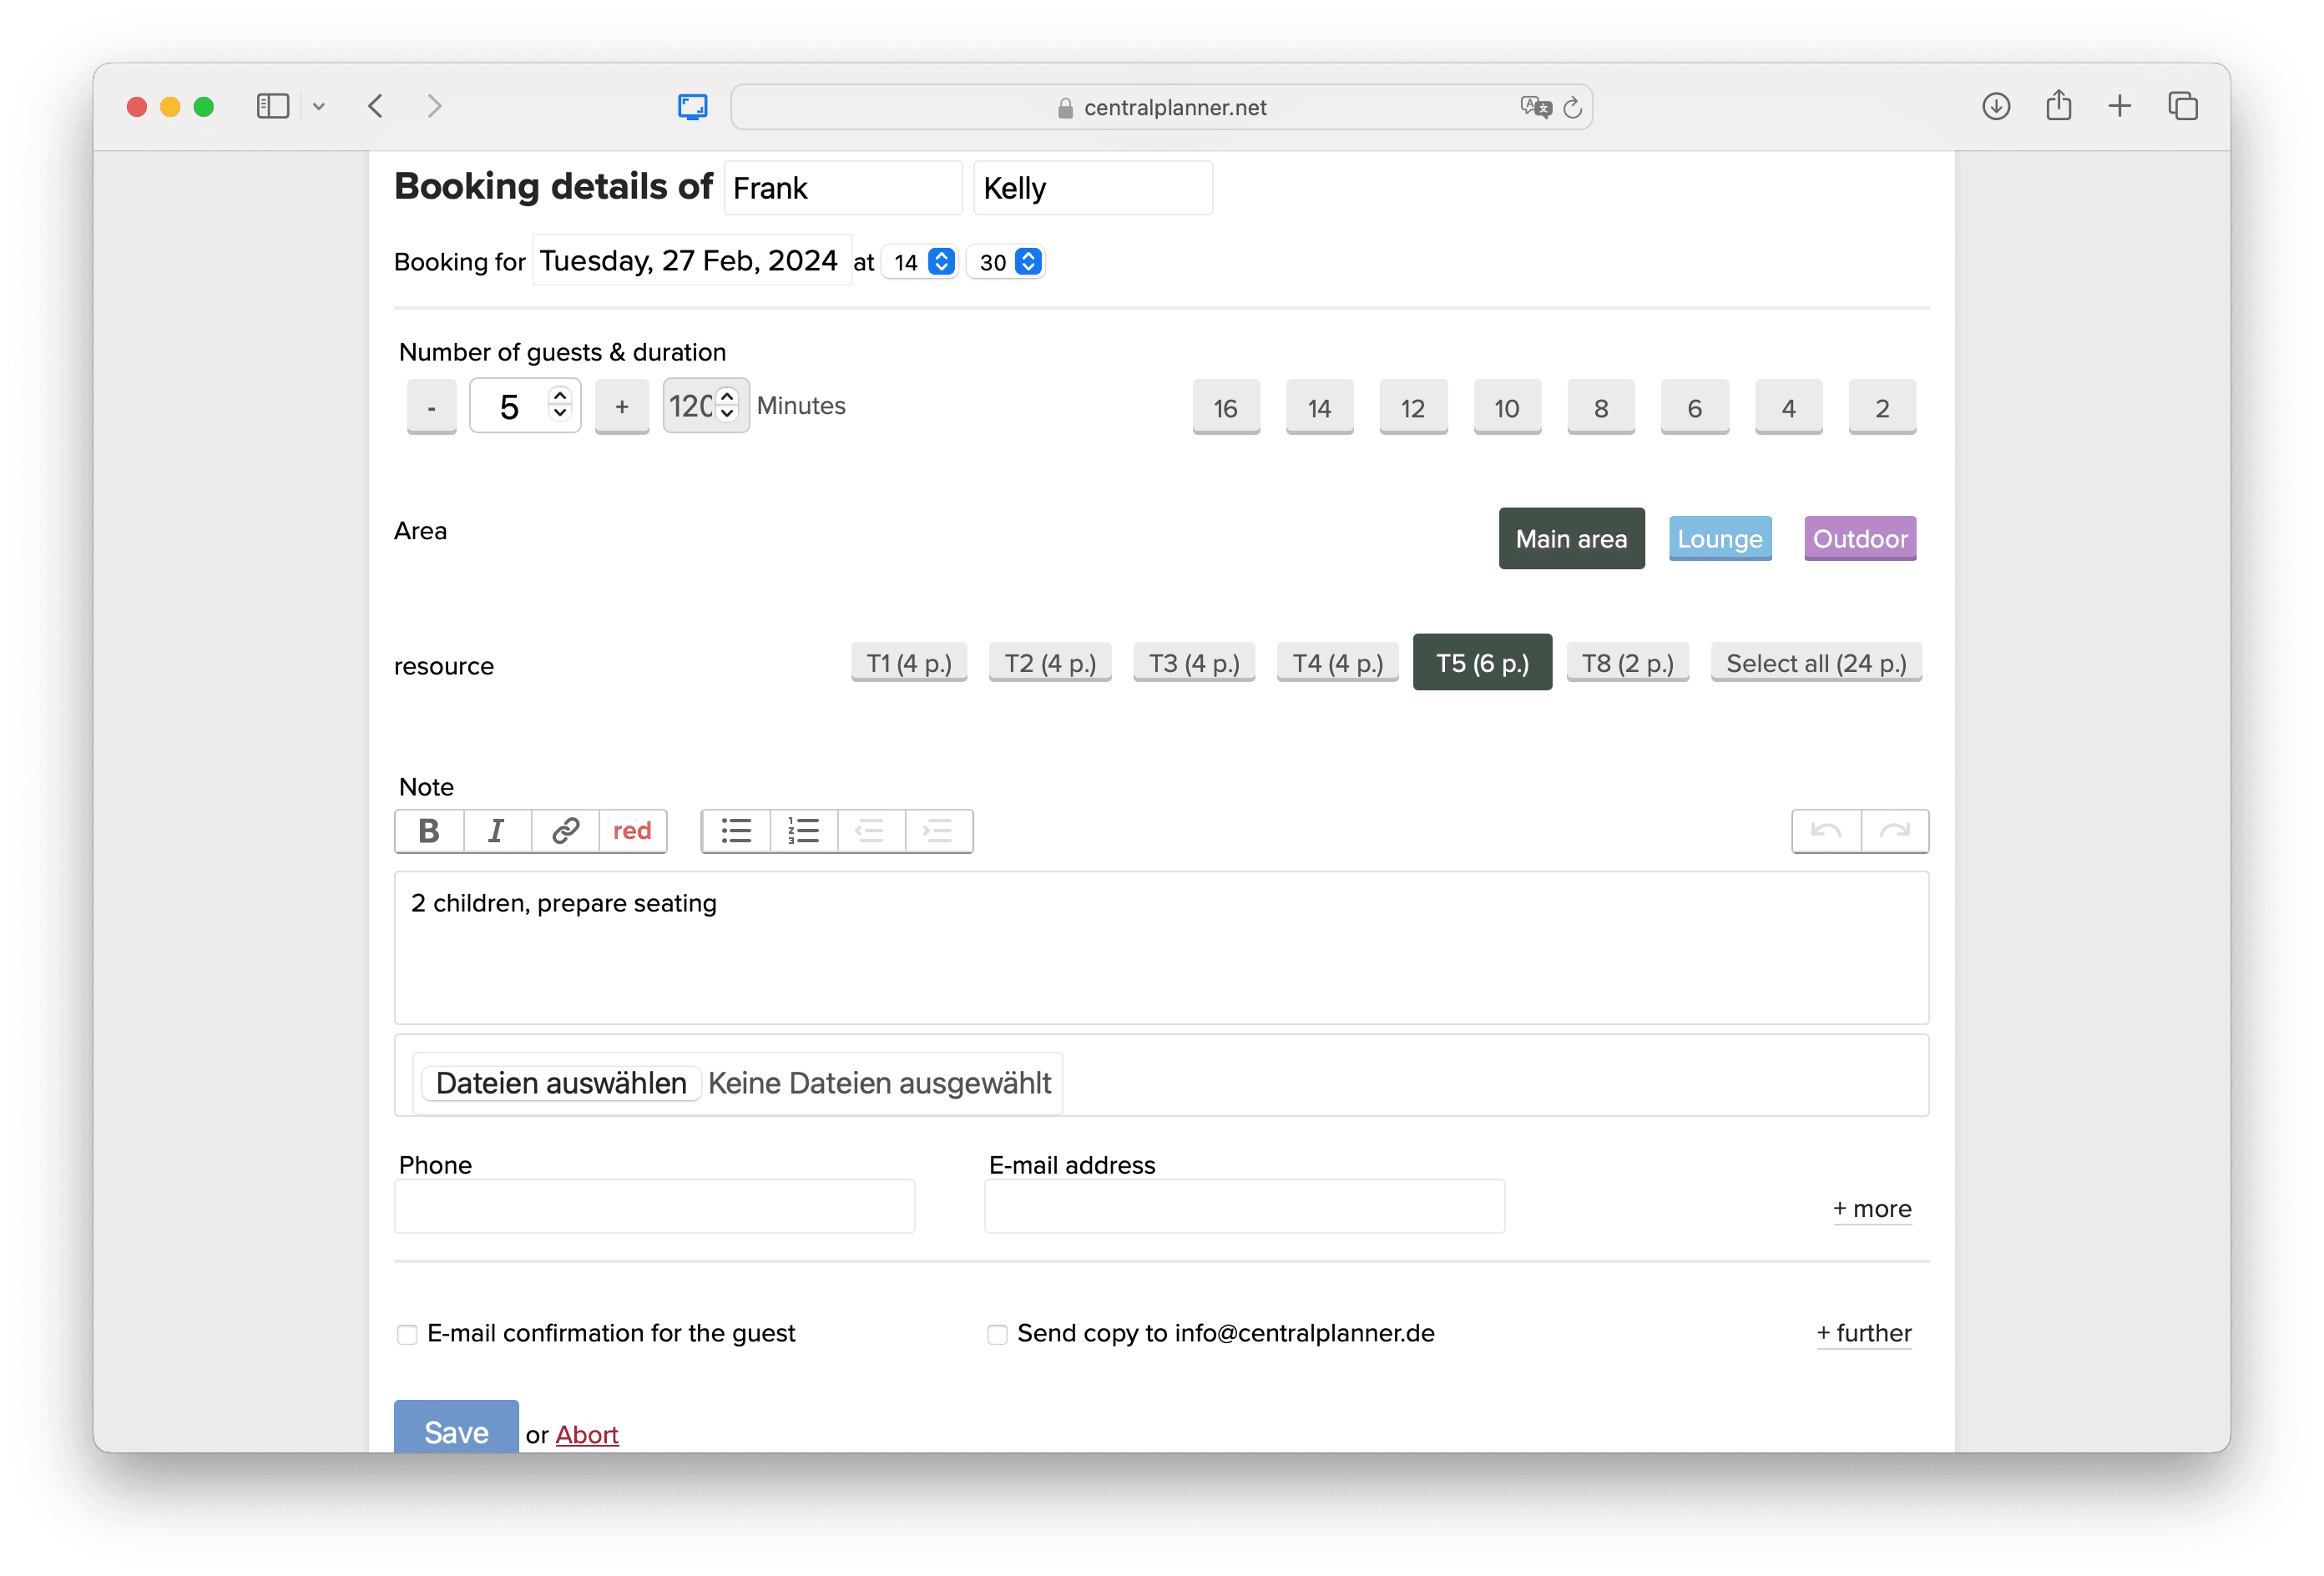Select table T4 (4 p.)
This screenshot has width=2324, height=1576.
tap(1338, 663)
